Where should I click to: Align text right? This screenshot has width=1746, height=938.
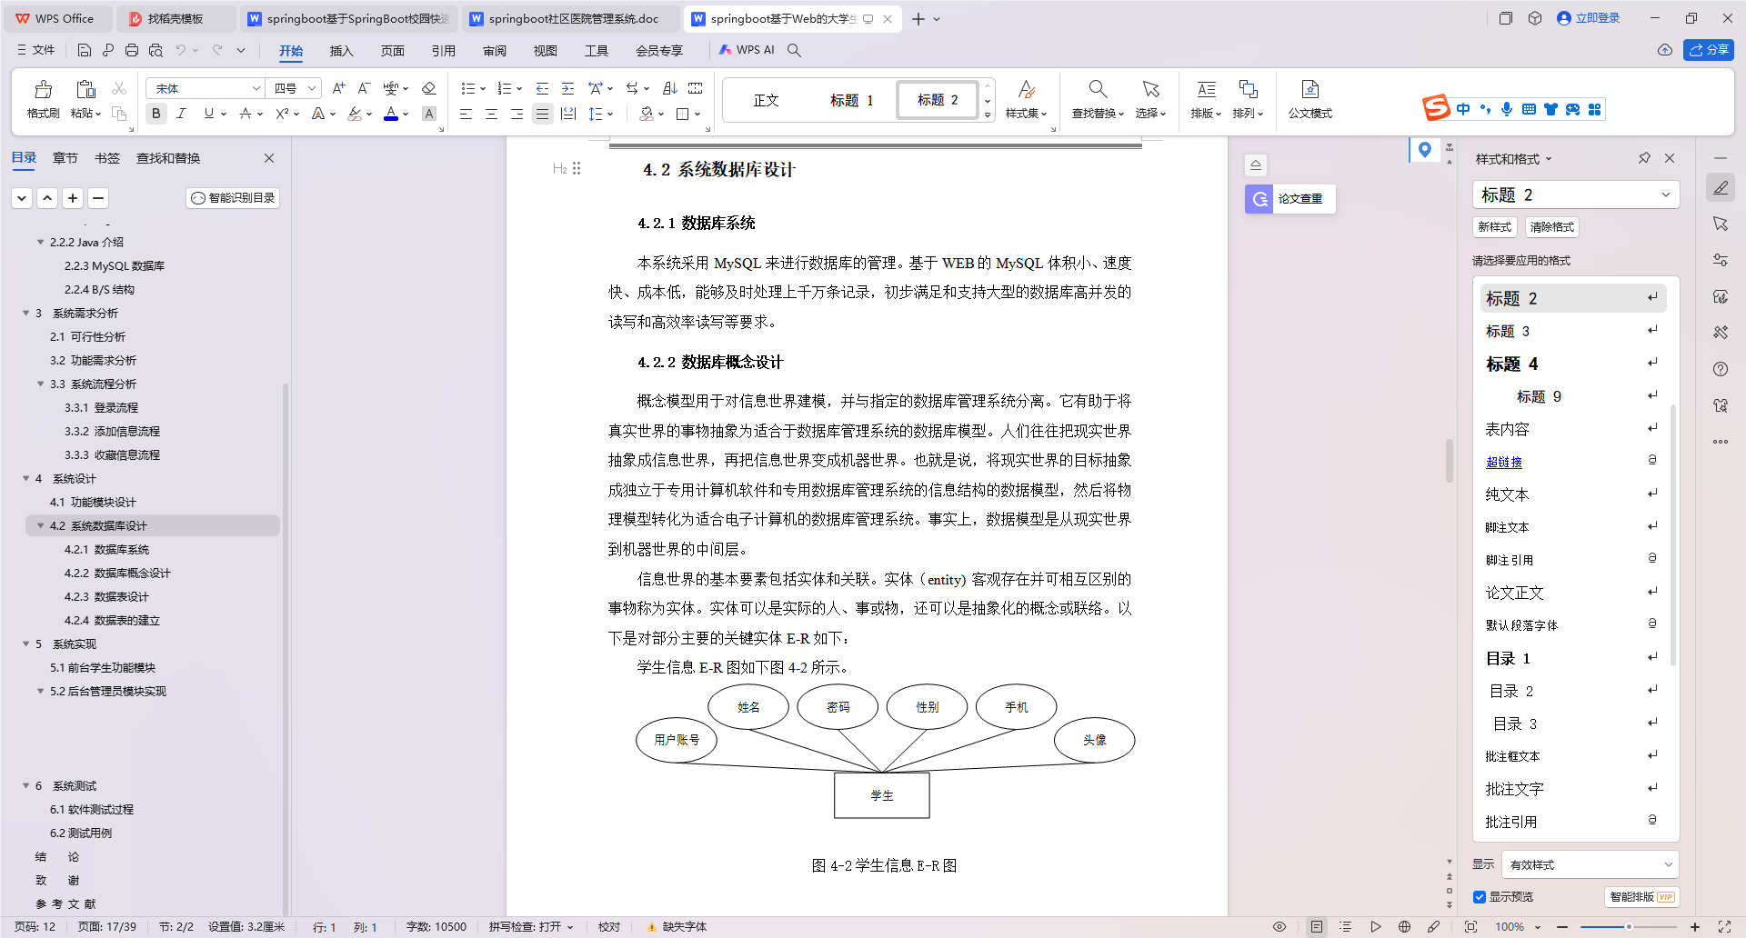[517, 114]
